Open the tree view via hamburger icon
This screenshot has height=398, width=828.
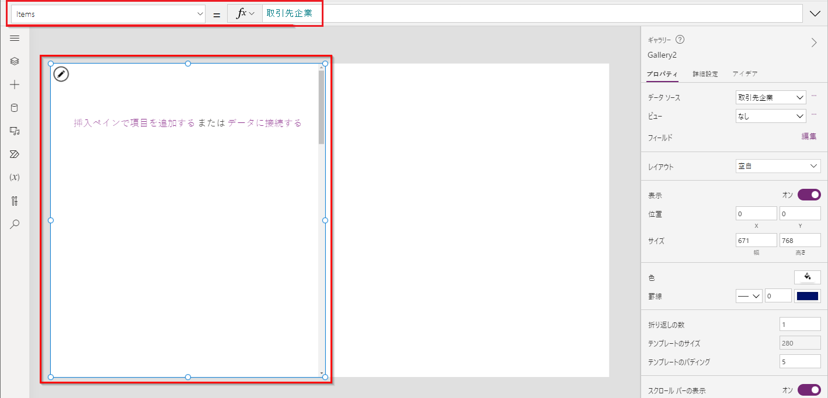(x=15, y=38)
